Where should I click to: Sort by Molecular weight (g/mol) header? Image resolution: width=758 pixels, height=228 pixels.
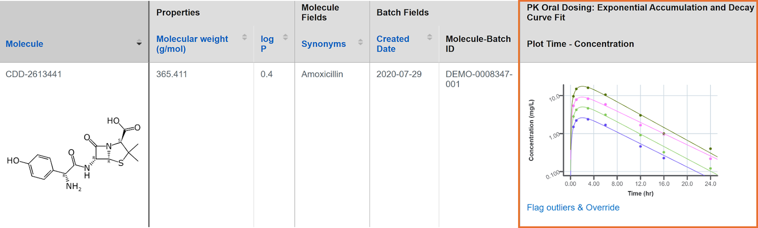[192, 44]
